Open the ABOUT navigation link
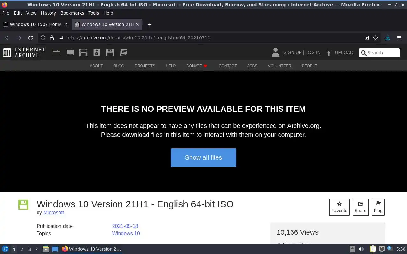This screenshot has height=254, width=407. pos(96,66)
